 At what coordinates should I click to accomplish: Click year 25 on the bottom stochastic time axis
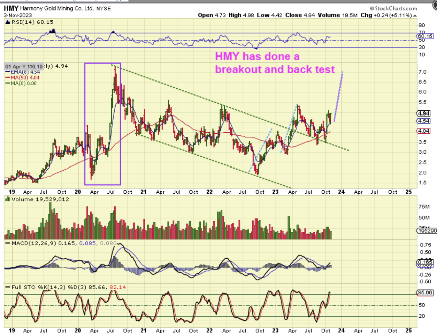point(408,330)
